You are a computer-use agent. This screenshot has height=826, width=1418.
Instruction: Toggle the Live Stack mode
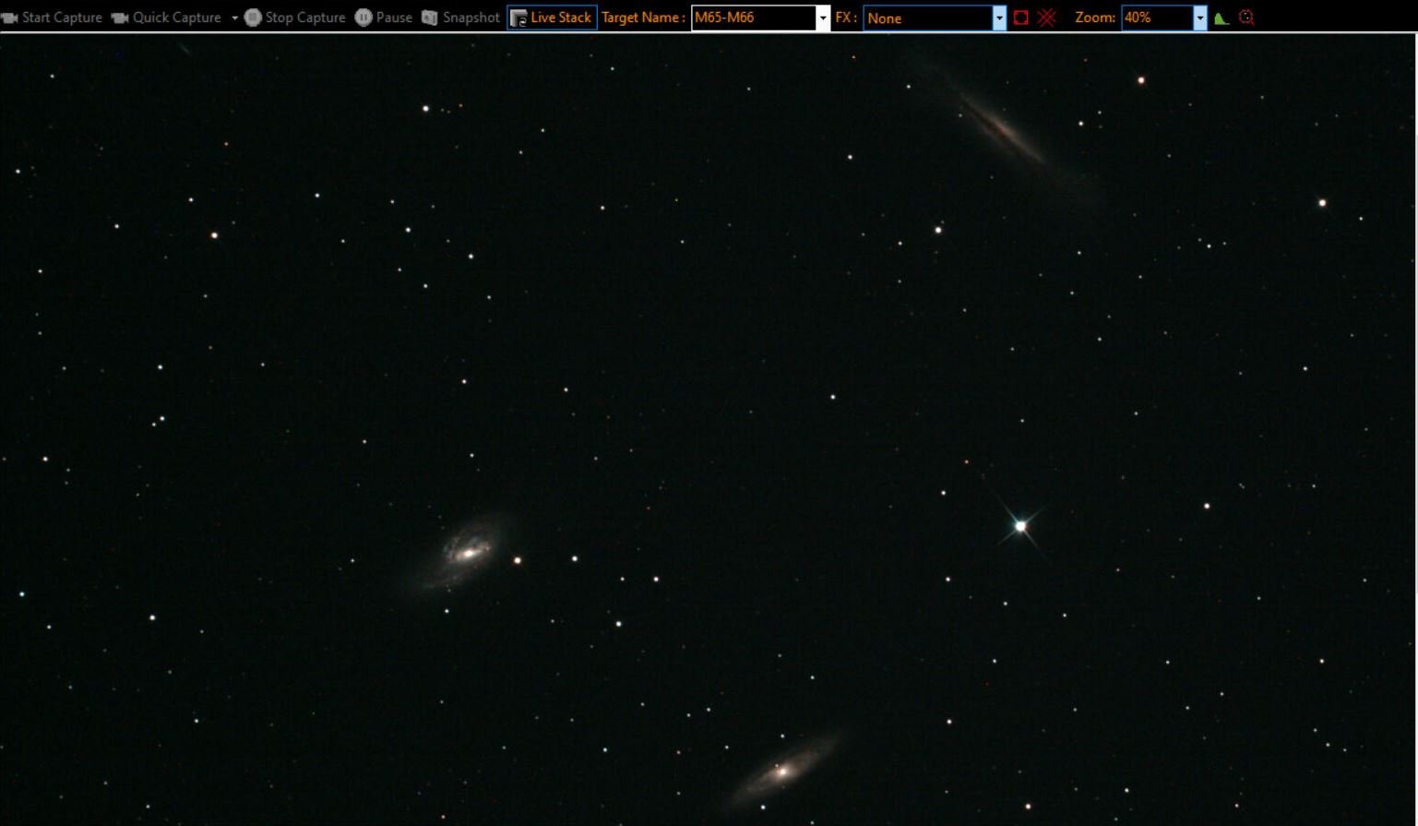point(552,18)
